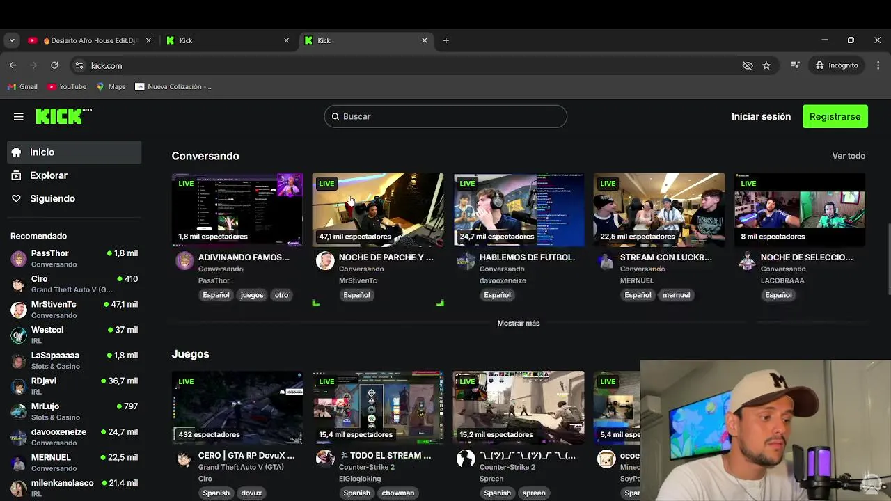Open the hamburger sidebar menu
Image resolution: width=891 pixels, height=501 pixels.
(19, 117)
